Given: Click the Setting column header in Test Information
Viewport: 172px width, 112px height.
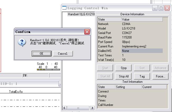Looking at the screenshot, I should pos(128,87).
